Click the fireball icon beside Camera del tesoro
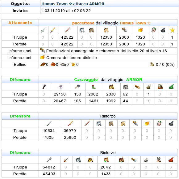This screenshot has height=179, width=179. (x=43, y=57)
